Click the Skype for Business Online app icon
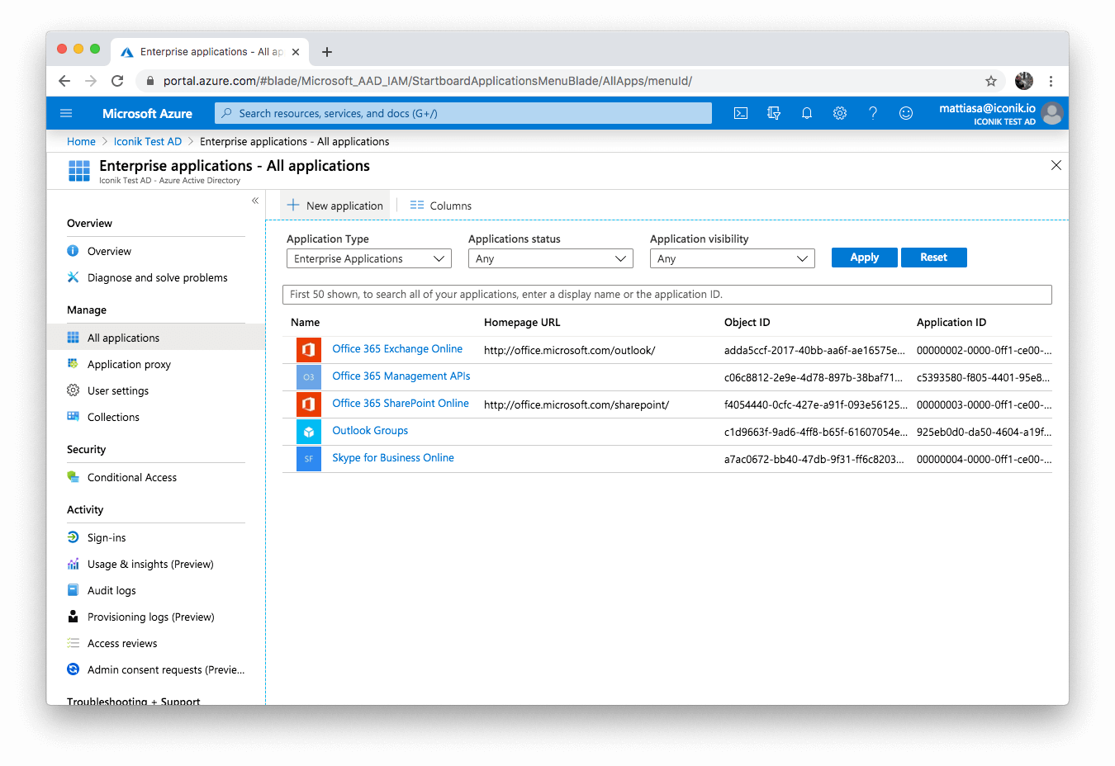1115x766 pixels. [x=308, y=458]
